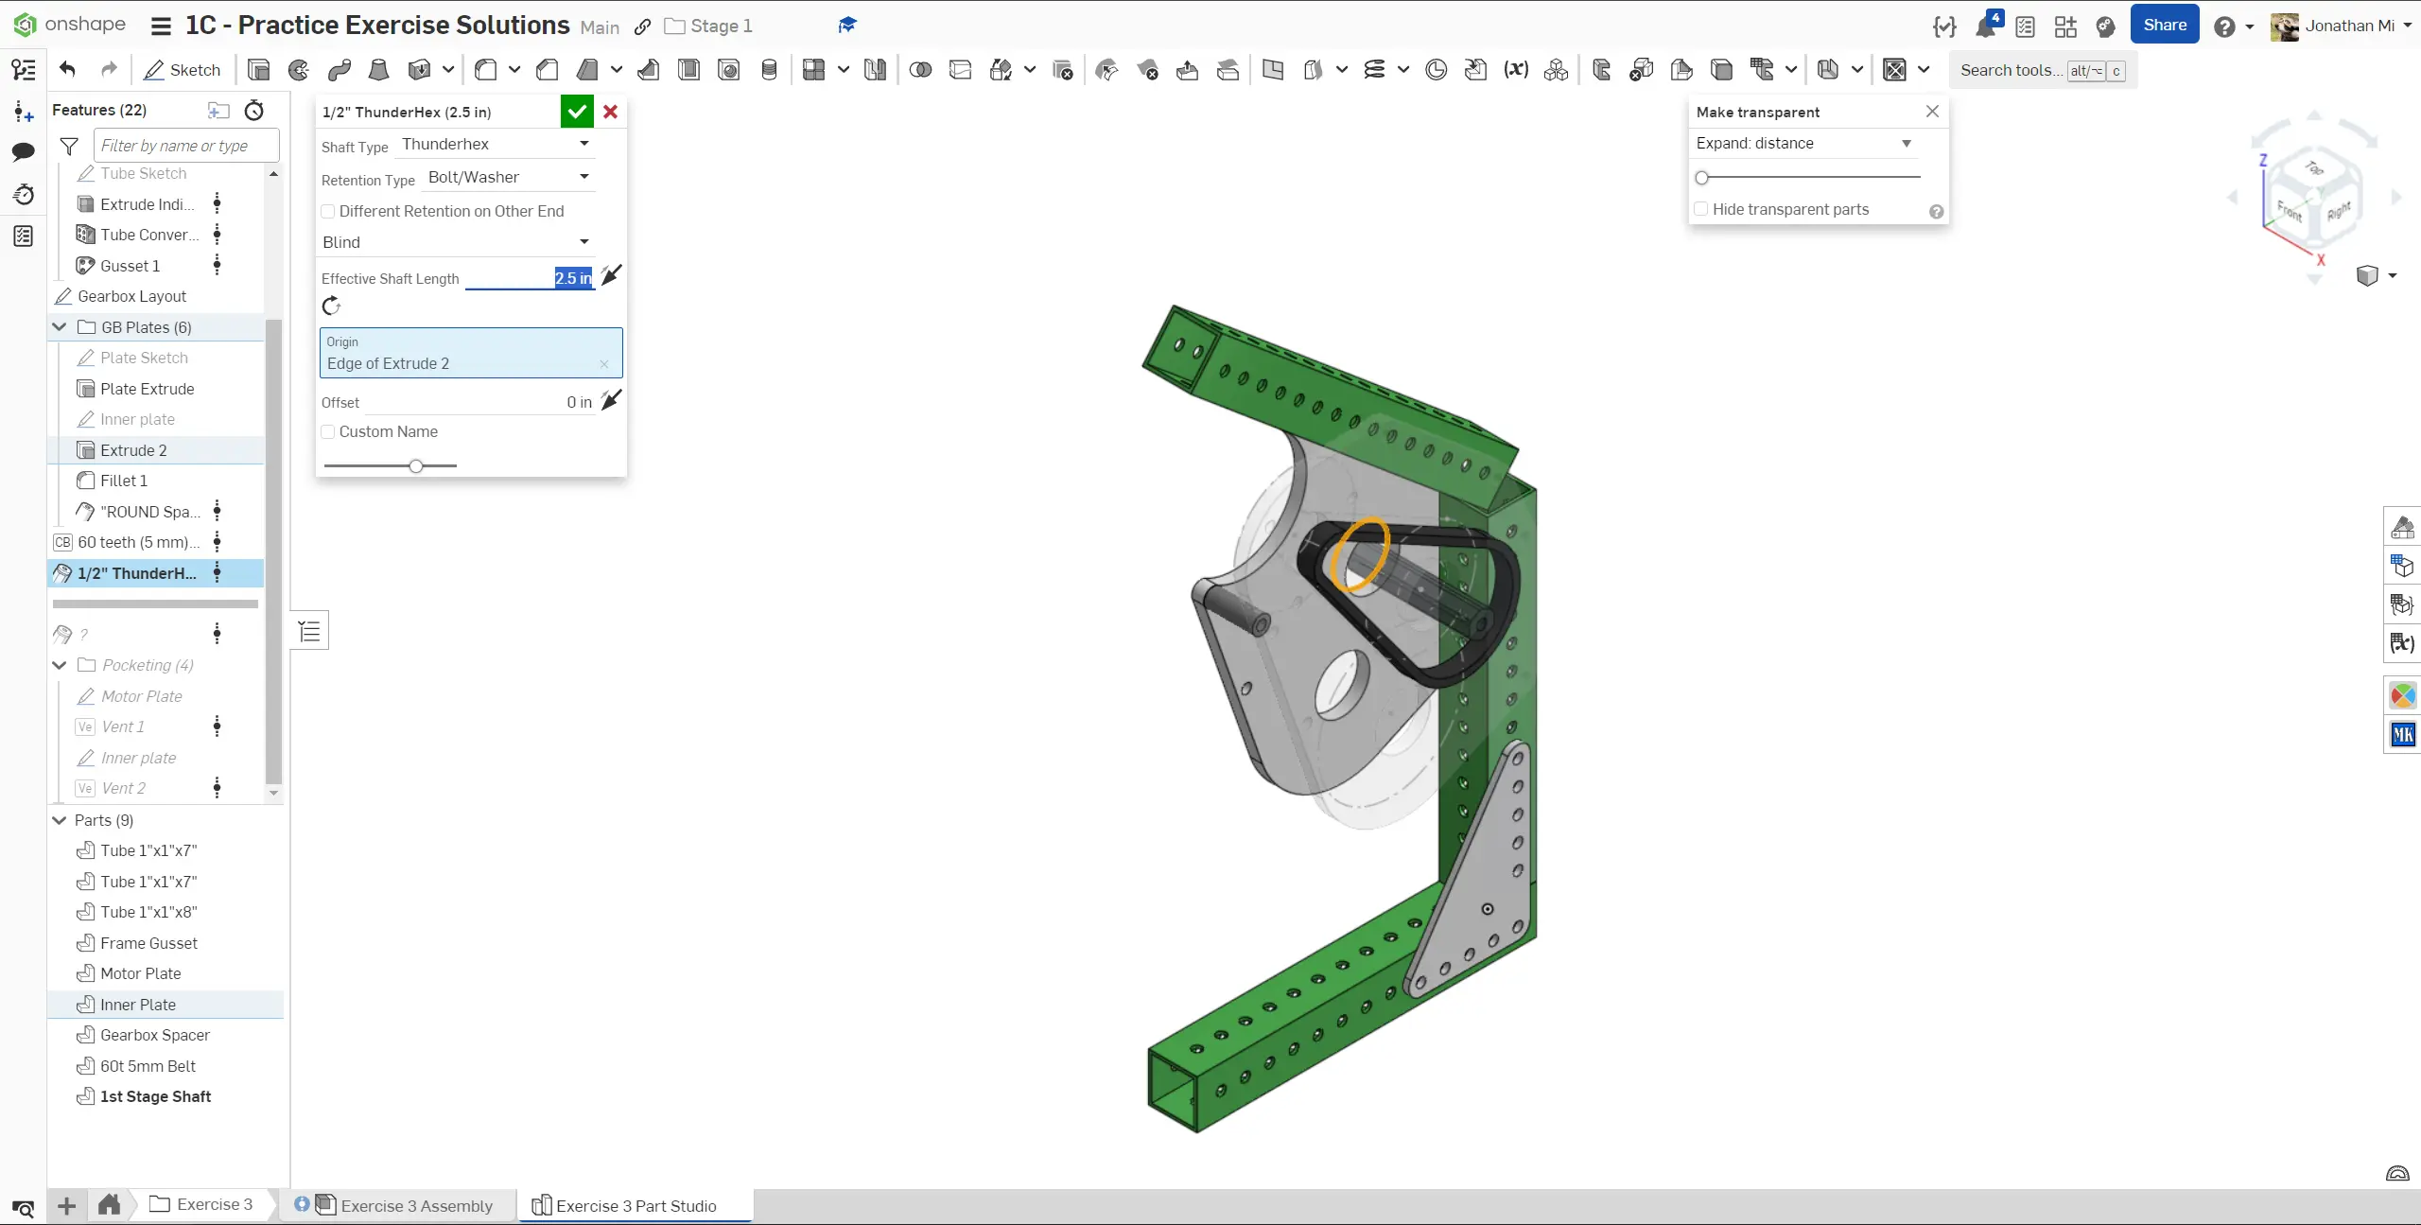The image size is (2421, 1225).
Task: Check the Custom Name checkbox
Action: coord(329,432)
